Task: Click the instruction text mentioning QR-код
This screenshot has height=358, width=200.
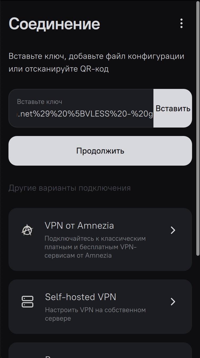Action: [x=96, y=63]
